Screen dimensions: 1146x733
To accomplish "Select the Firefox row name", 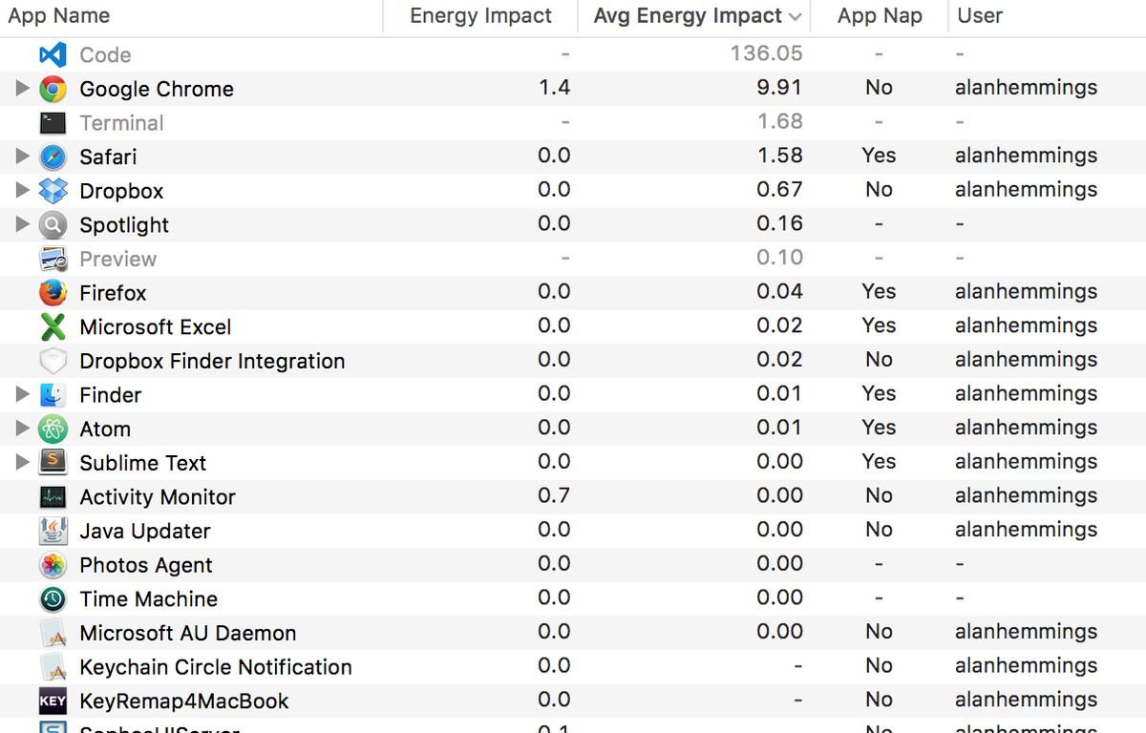I will coord(113,293).
